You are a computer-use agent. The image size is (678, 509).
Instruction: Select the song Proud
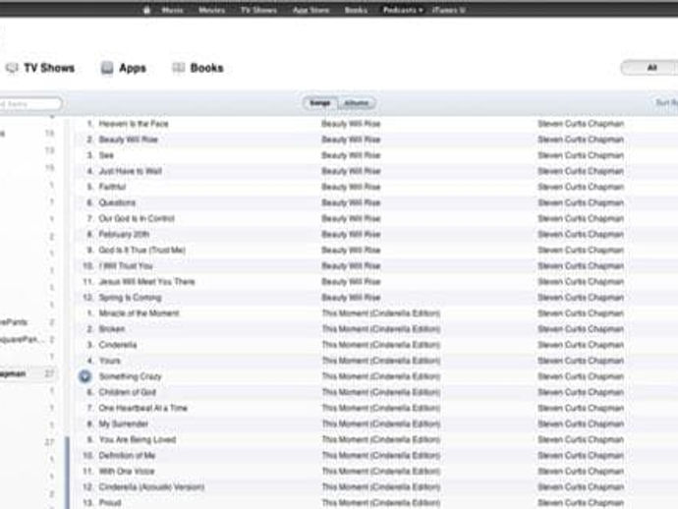(110, 502)
